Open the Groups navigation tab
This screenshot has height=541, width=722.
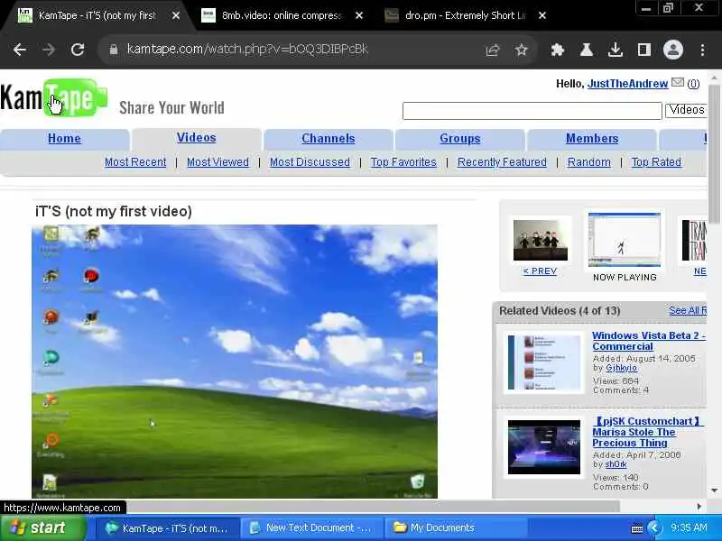[x=460, y=139]
